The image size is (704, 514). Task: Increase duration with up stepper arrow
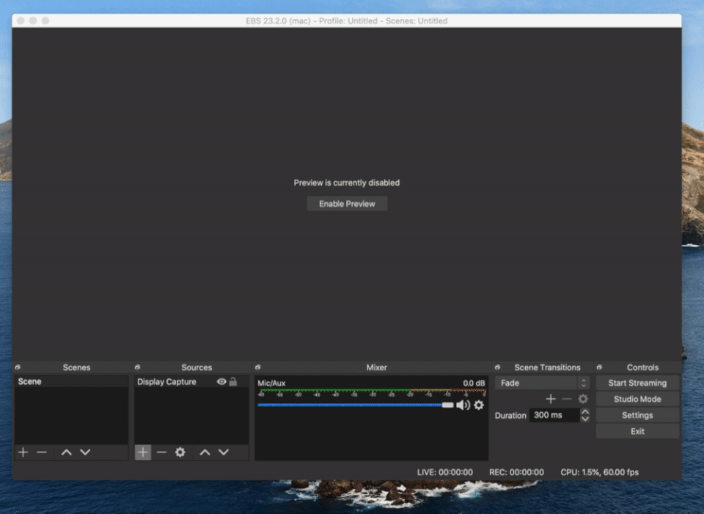coord(584,411)
